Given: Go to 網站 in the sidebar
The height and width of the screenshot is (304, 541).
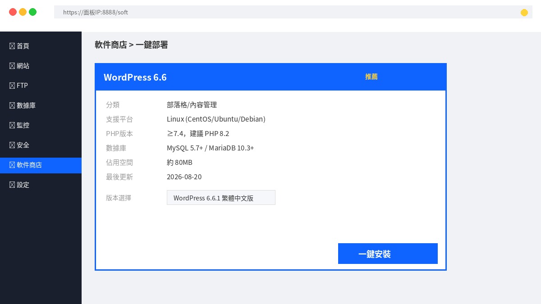Looking at the screenshot, I should point(41,66).
